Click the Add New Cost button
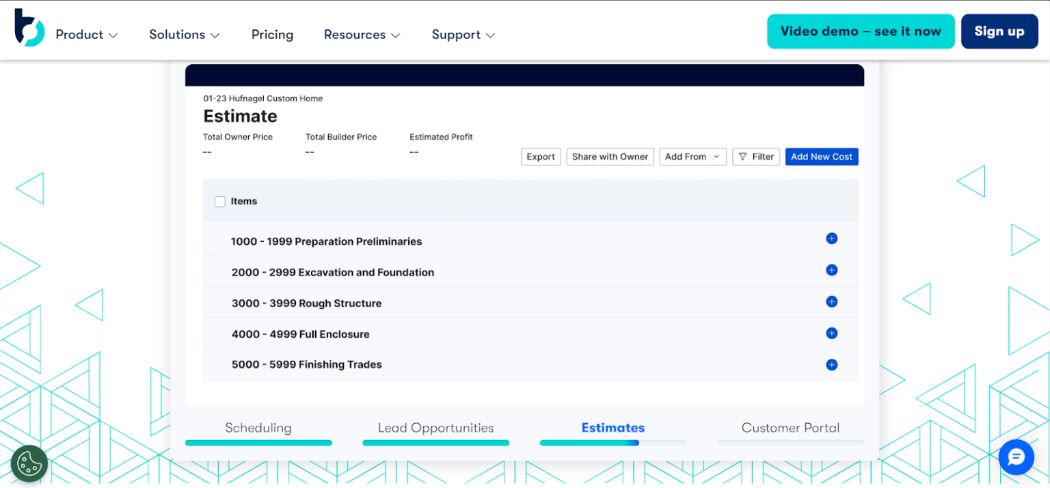Screen dimensions: 1050x488 [x=822, y=157]
